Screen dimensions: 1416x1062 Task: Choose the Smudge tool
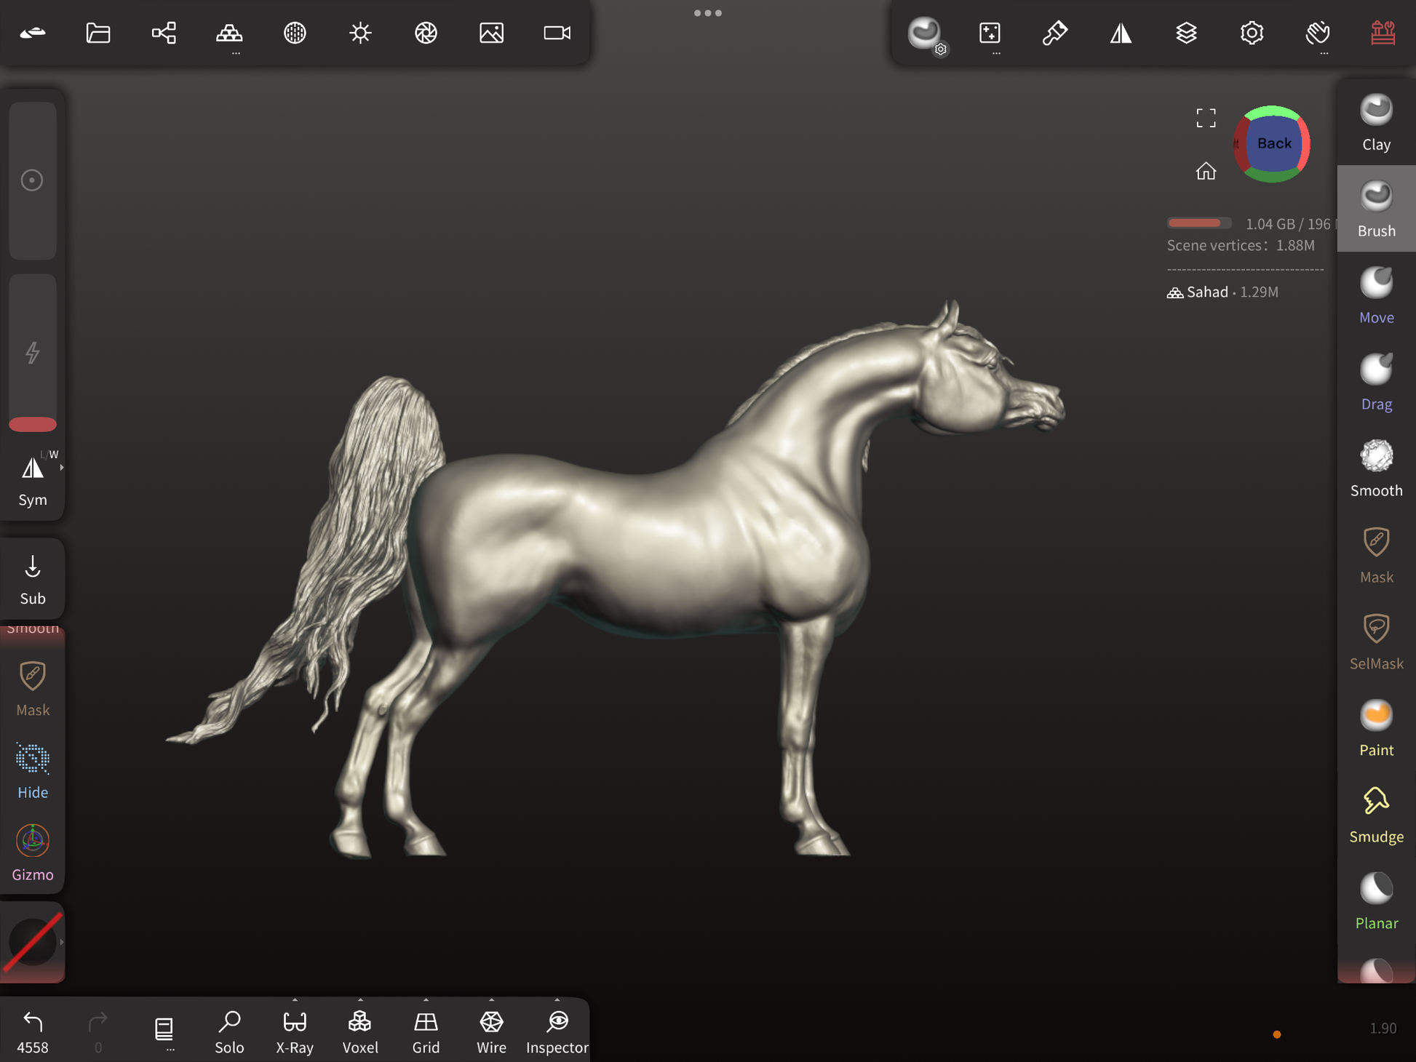[1375, 815]
